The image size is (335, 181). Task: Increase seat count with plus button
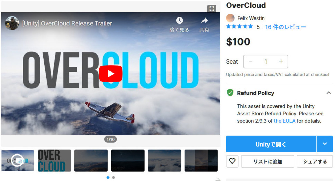281,61
